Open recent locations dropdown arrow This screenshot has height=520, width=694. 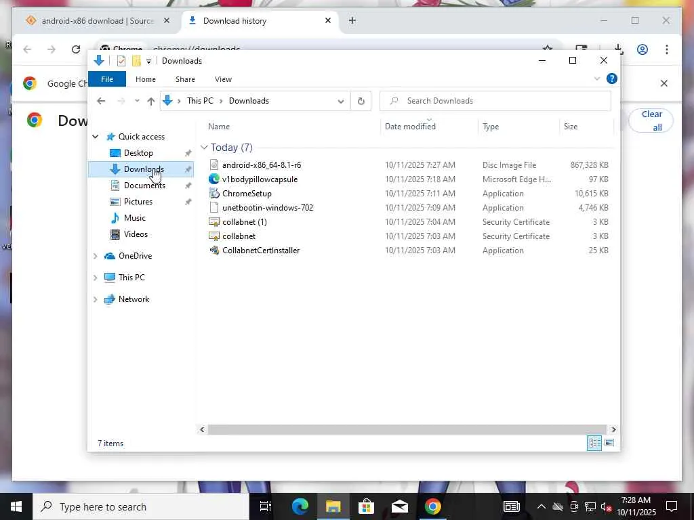[x=137, y=102]
